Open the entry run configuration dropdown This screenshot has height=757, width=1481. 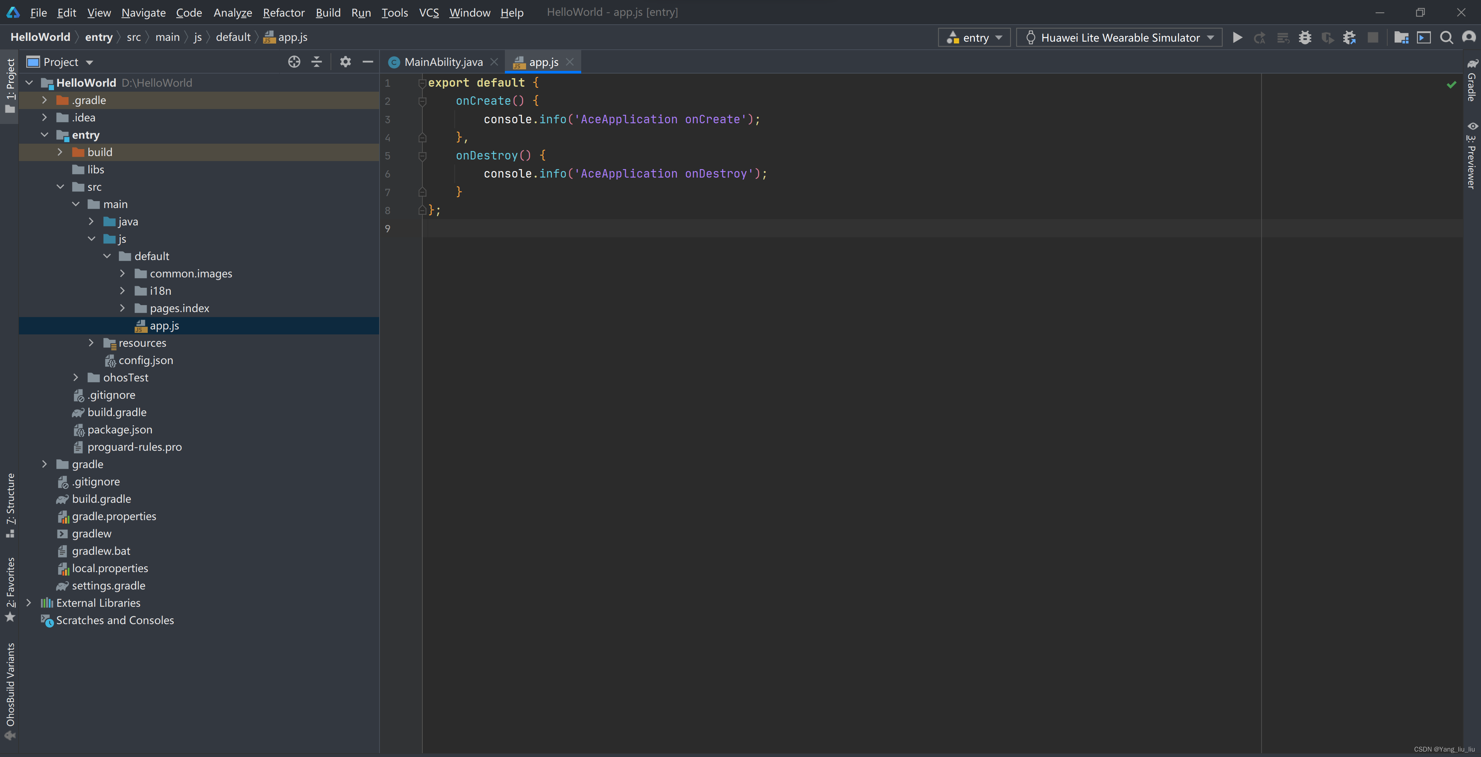(x=974, y=38)
